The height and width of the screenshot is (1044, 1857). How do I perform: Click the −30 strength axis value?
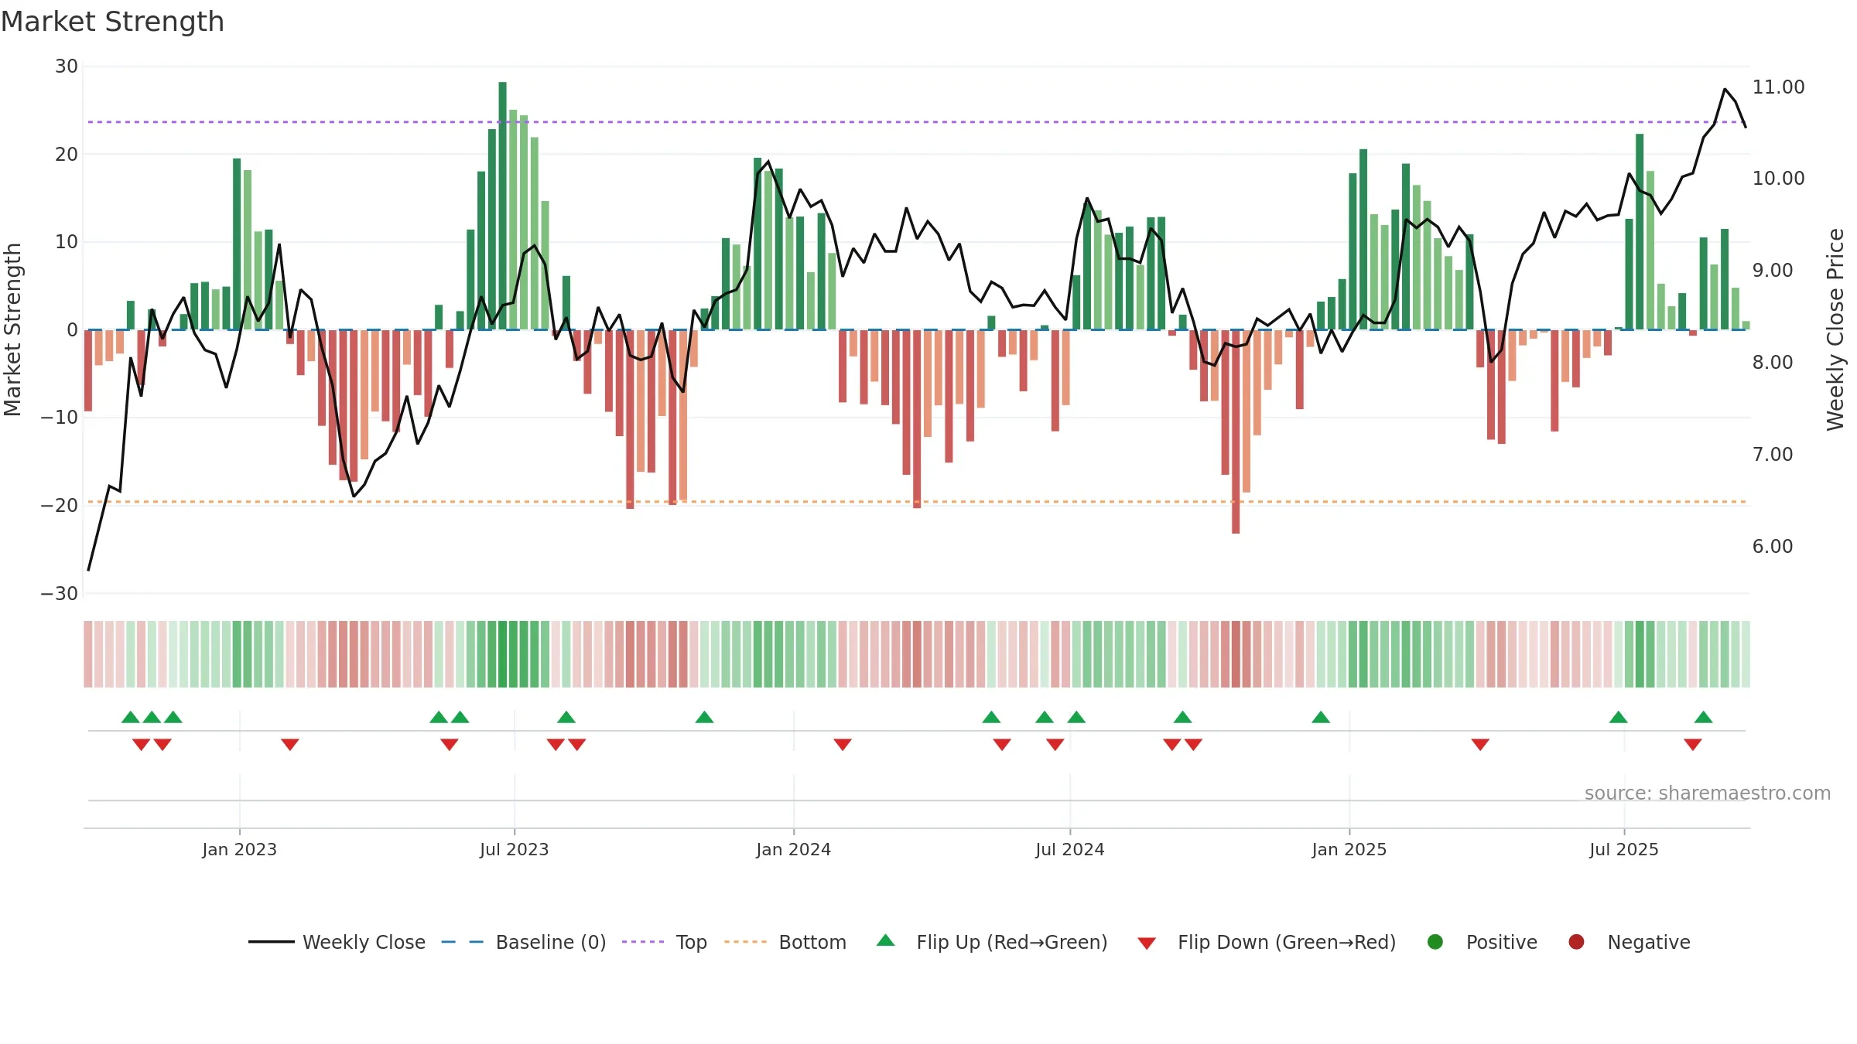[x=60, y=594]
